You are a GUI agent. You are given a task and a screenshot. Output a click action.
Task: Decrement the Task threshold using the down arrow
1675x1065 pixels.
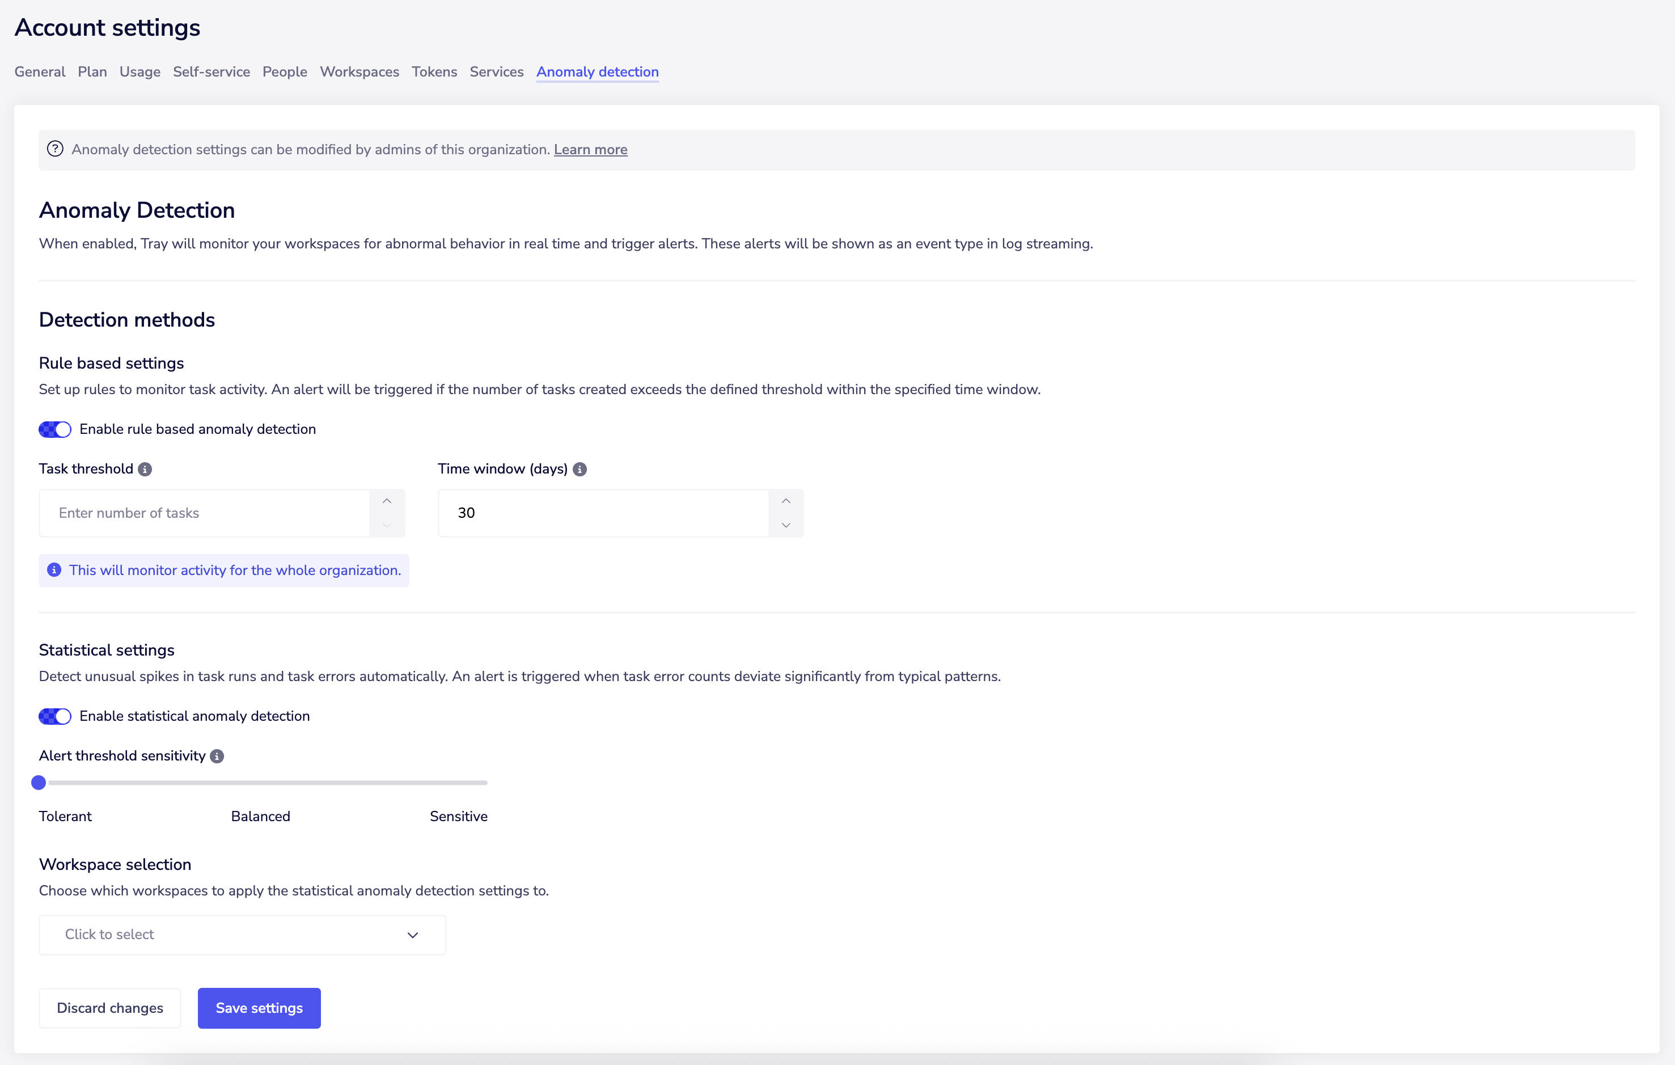tap(386, 526)
